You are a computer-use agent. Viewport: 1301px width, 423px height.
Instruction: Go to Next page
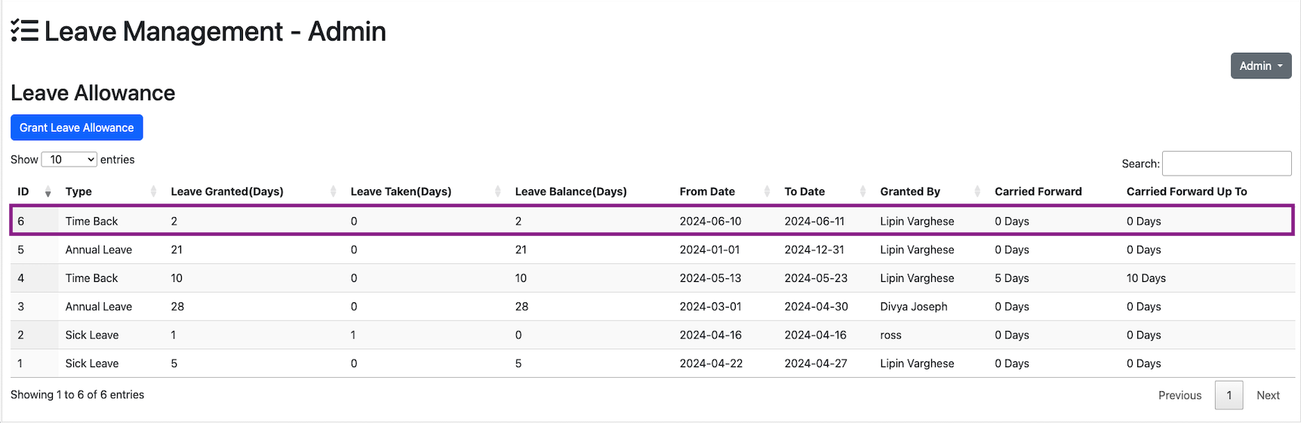point(1268,395)
